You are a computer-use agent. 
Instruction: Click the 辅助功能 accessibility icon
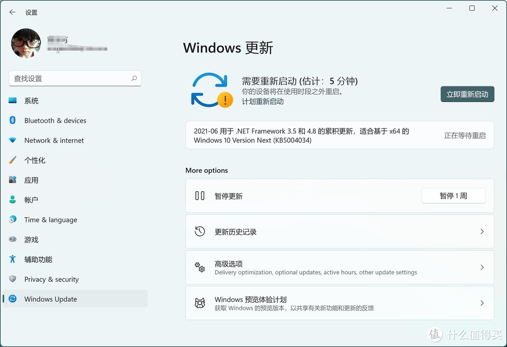13,259
